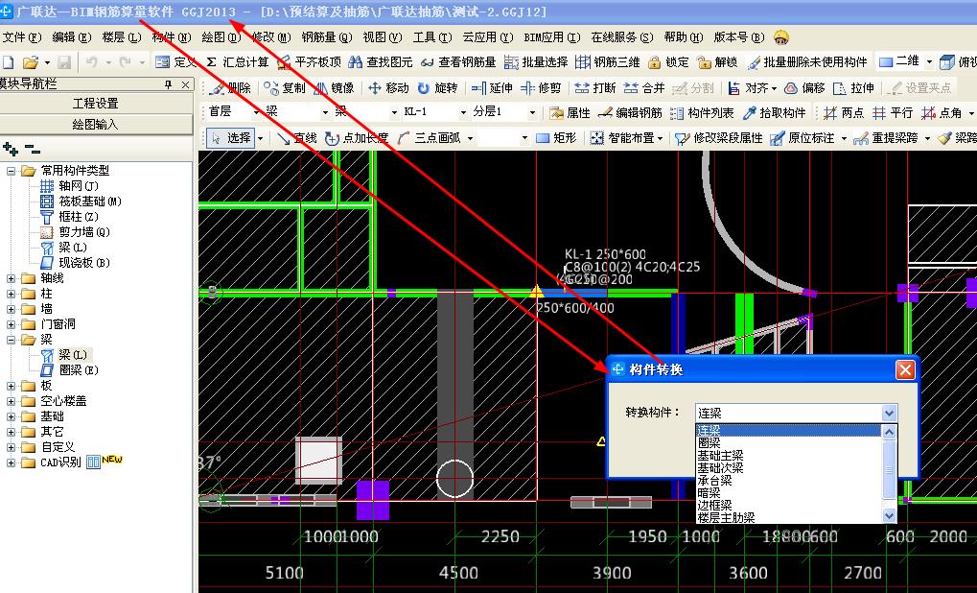Click 查看钢筋量 tool

click(x=458, y=61)
